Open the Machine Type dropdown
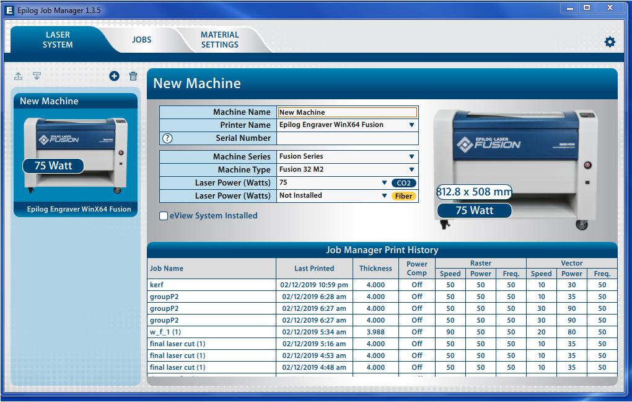632x402 pixels. pos(411,170)
